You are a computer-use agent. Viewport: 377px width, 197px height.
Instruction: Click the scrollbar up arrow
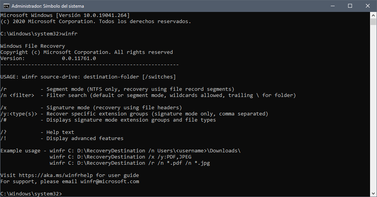(x=373, y=15)
